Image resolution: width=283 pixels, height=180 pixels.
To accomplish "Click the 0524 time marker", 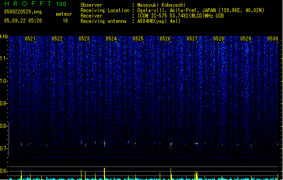I will click(111, 39).
